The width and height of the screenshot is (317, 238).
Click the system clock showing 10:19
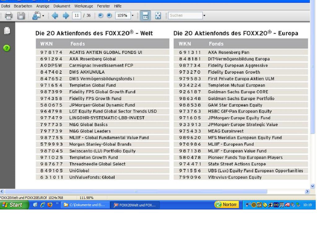(307, 205)
